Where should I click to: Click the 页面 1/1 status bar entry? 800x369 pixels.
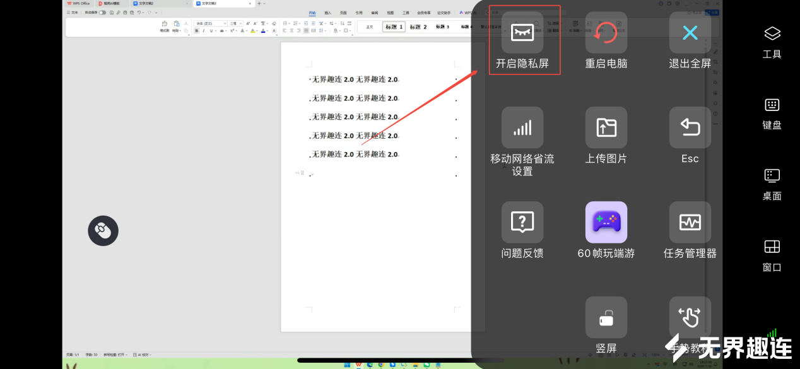tap(73, 354)
